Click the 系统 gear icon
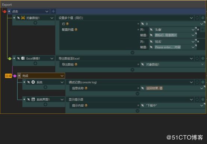207x144 pixels. tap(33, 82)
